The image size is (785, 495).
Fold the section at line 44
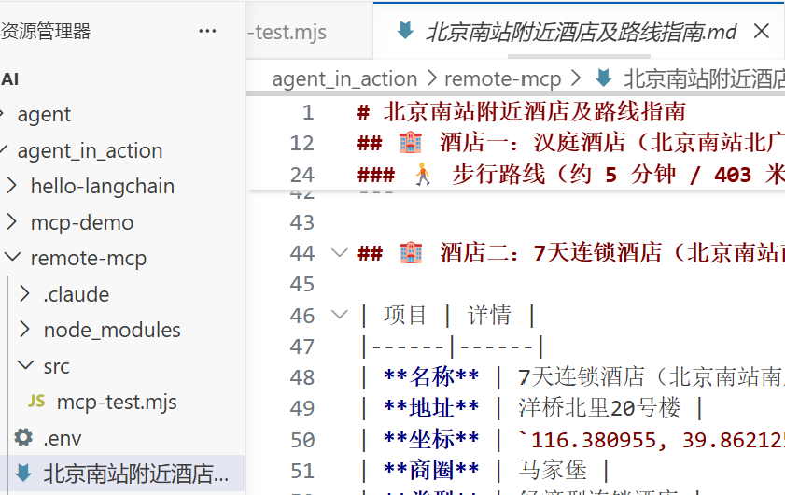pos(340,252)
